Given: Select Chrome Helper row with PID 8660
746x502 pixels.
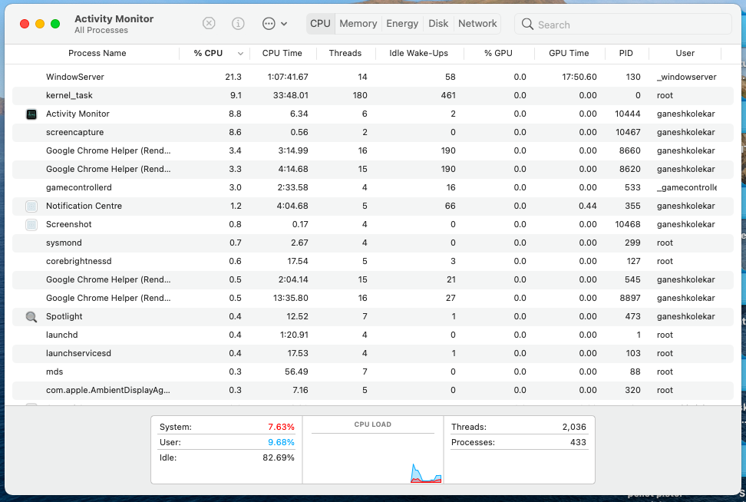Looking at the screenshot, I should pos(372,151).
